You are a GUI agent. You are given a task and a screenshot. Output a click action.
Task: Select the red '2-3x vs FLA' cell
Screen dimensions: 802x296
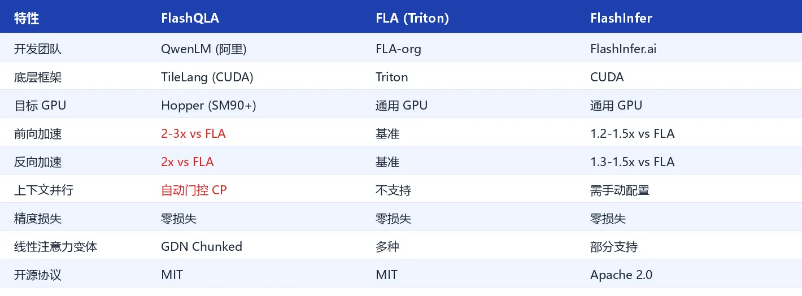click(x=193, y=134)
